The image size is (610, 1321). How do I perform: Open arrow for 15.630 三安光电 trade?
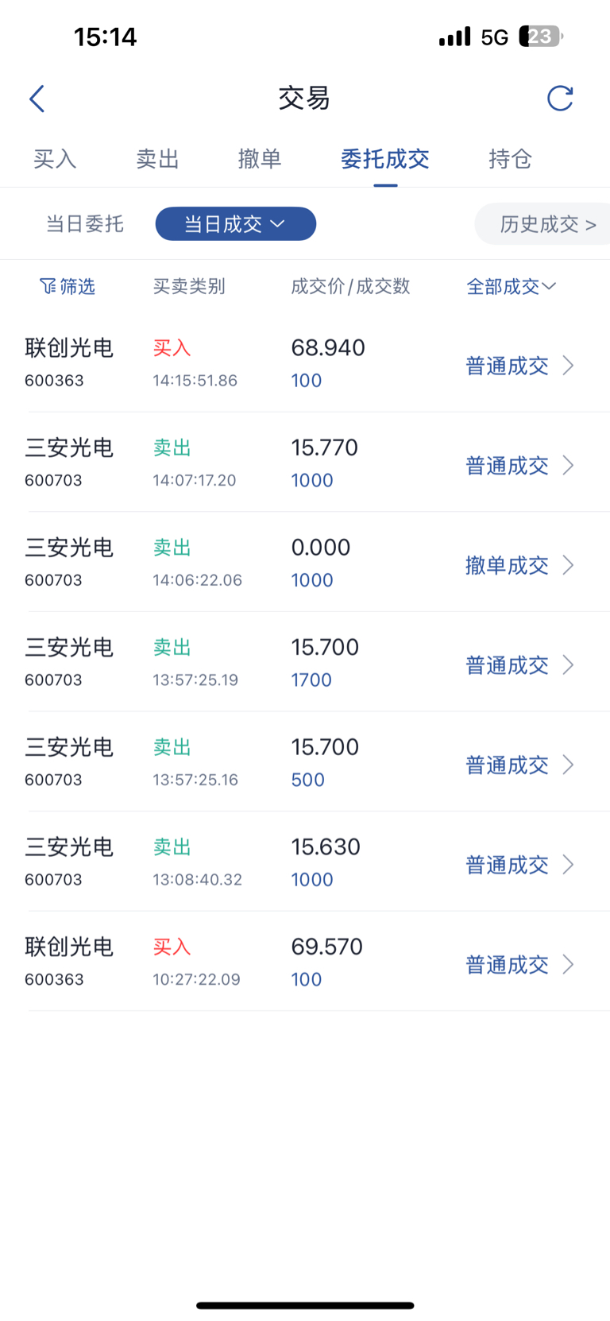coord(568,865)
